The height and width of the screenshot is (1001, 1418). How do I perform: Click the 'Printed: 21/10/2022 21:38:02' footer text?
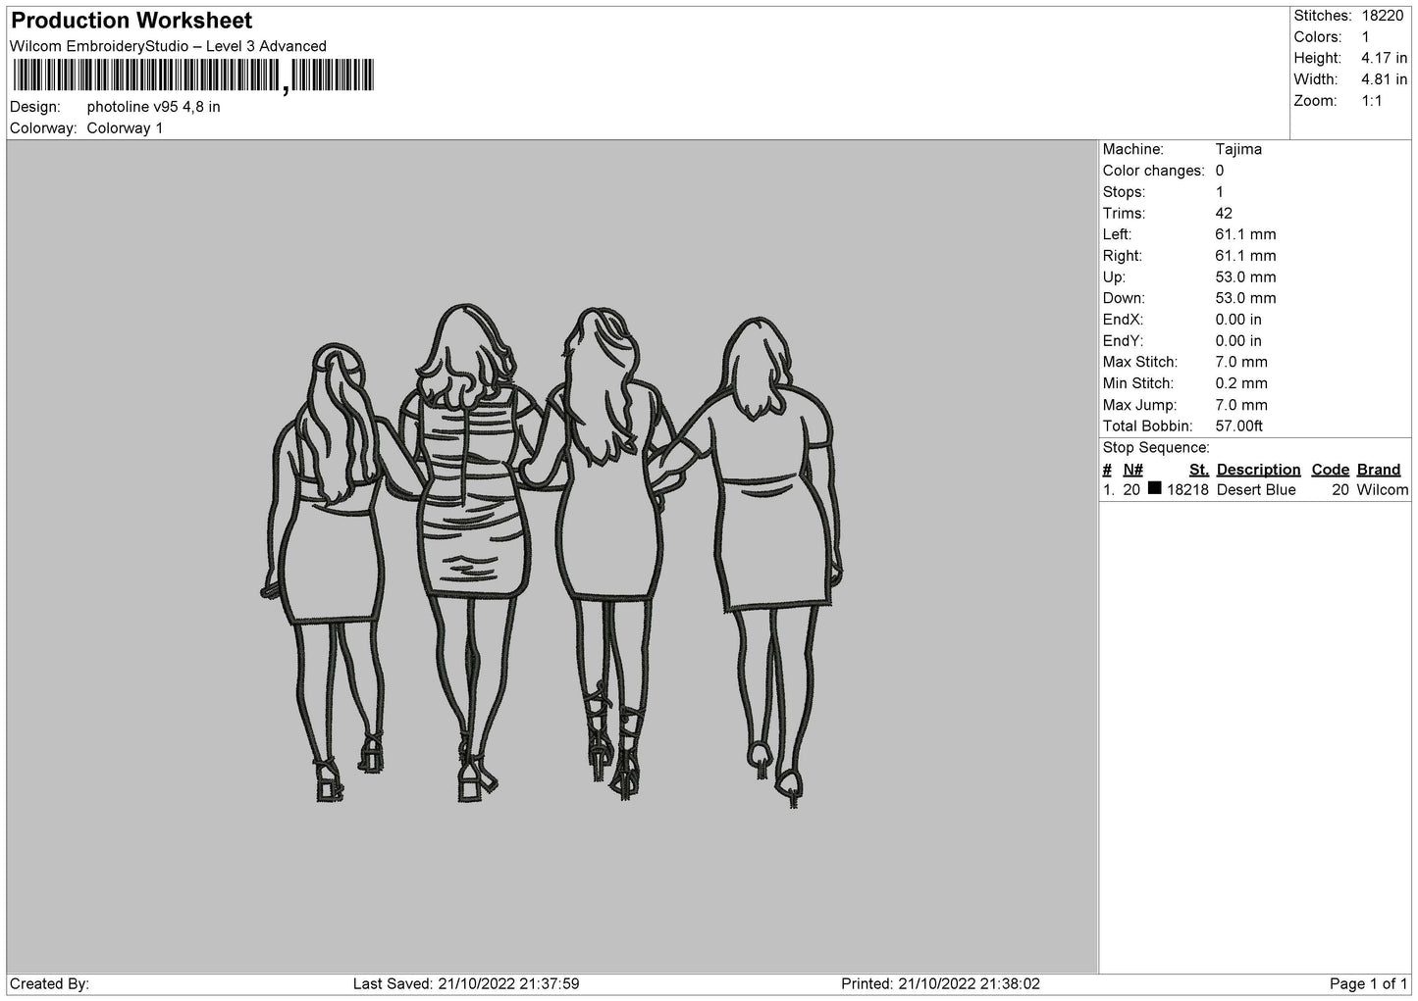(941, 984)
